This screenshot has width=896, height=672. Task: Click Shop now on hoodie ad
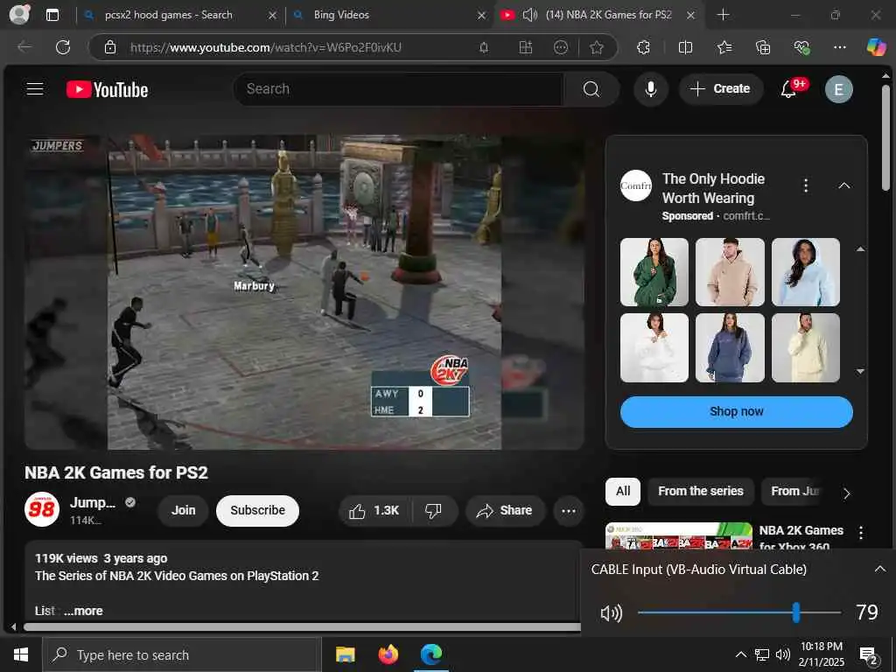coord(736,411)
